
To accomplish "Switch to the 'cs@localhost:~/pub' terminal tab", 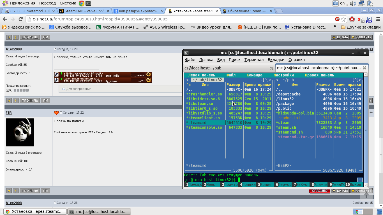I will (x=229, y=68).
